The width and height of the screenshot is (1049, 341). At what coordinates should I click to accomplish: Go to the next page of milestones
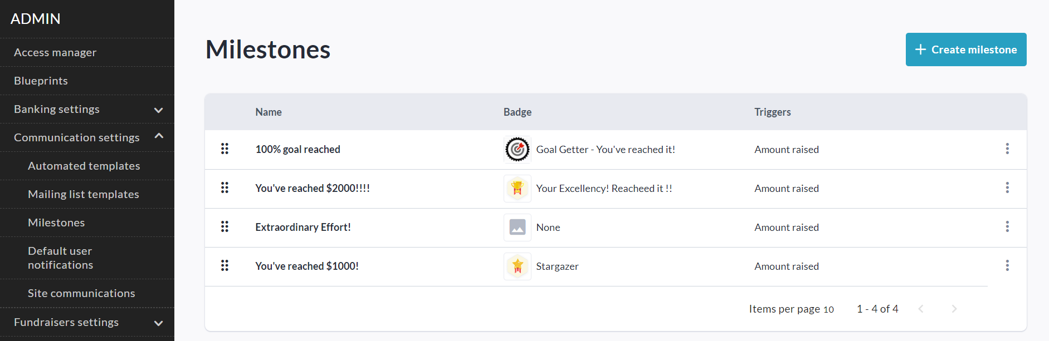[954, 309]
